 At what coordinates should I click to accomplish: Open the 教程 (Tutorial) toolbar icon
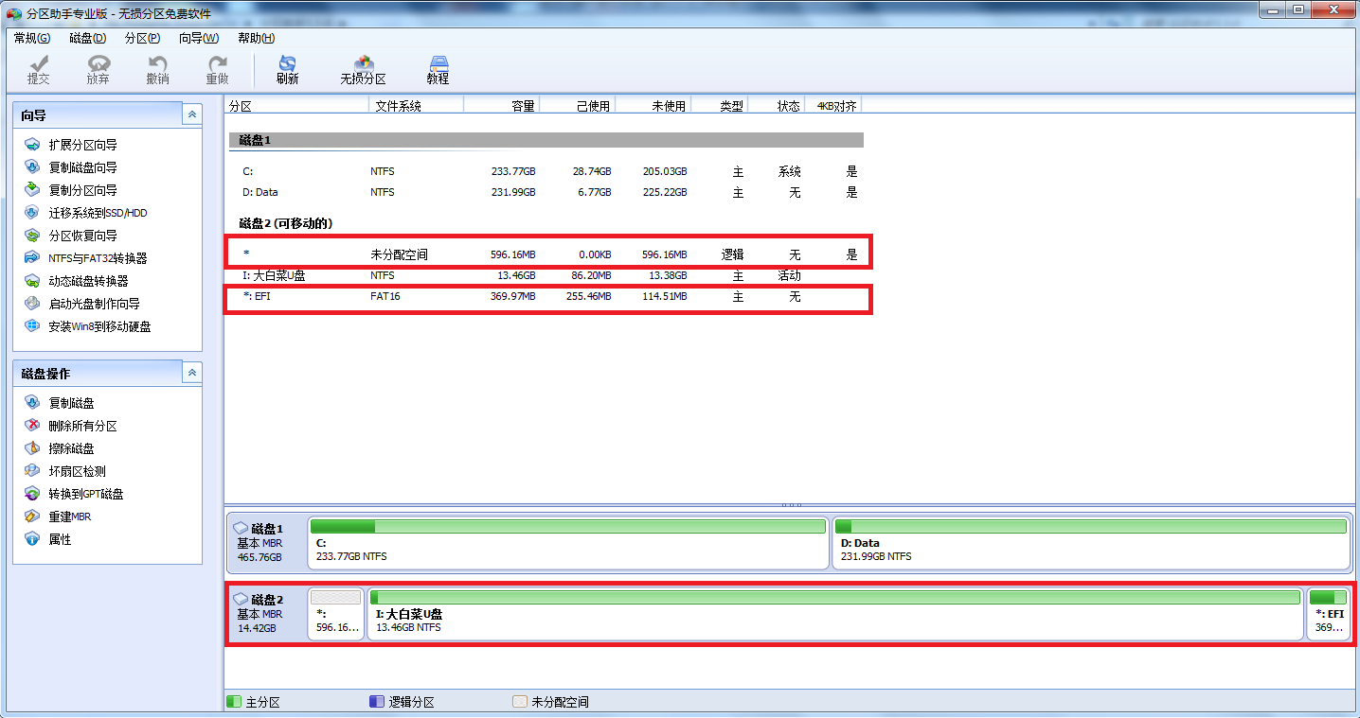pyautogui.click(x=438, y=62)
